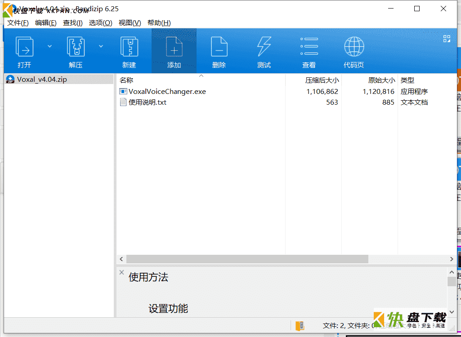Expand the dropdown arrow next to 打开

pyautogui.click(x=49, y=46)
